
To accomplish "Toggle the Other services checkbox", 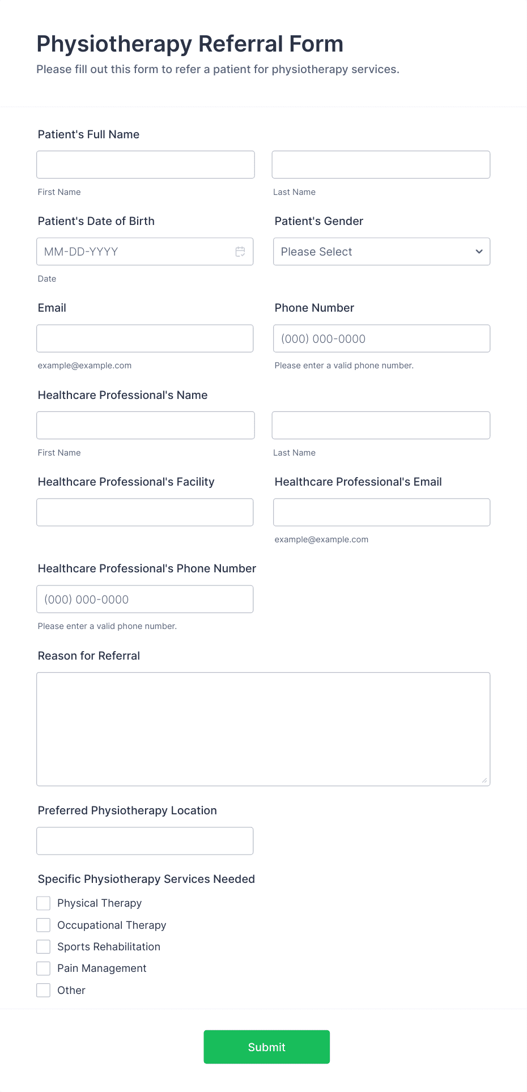I will tap(44, 990).
